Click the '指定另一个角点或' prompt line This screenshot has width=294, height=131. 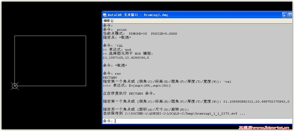click(x=146, y=110)
